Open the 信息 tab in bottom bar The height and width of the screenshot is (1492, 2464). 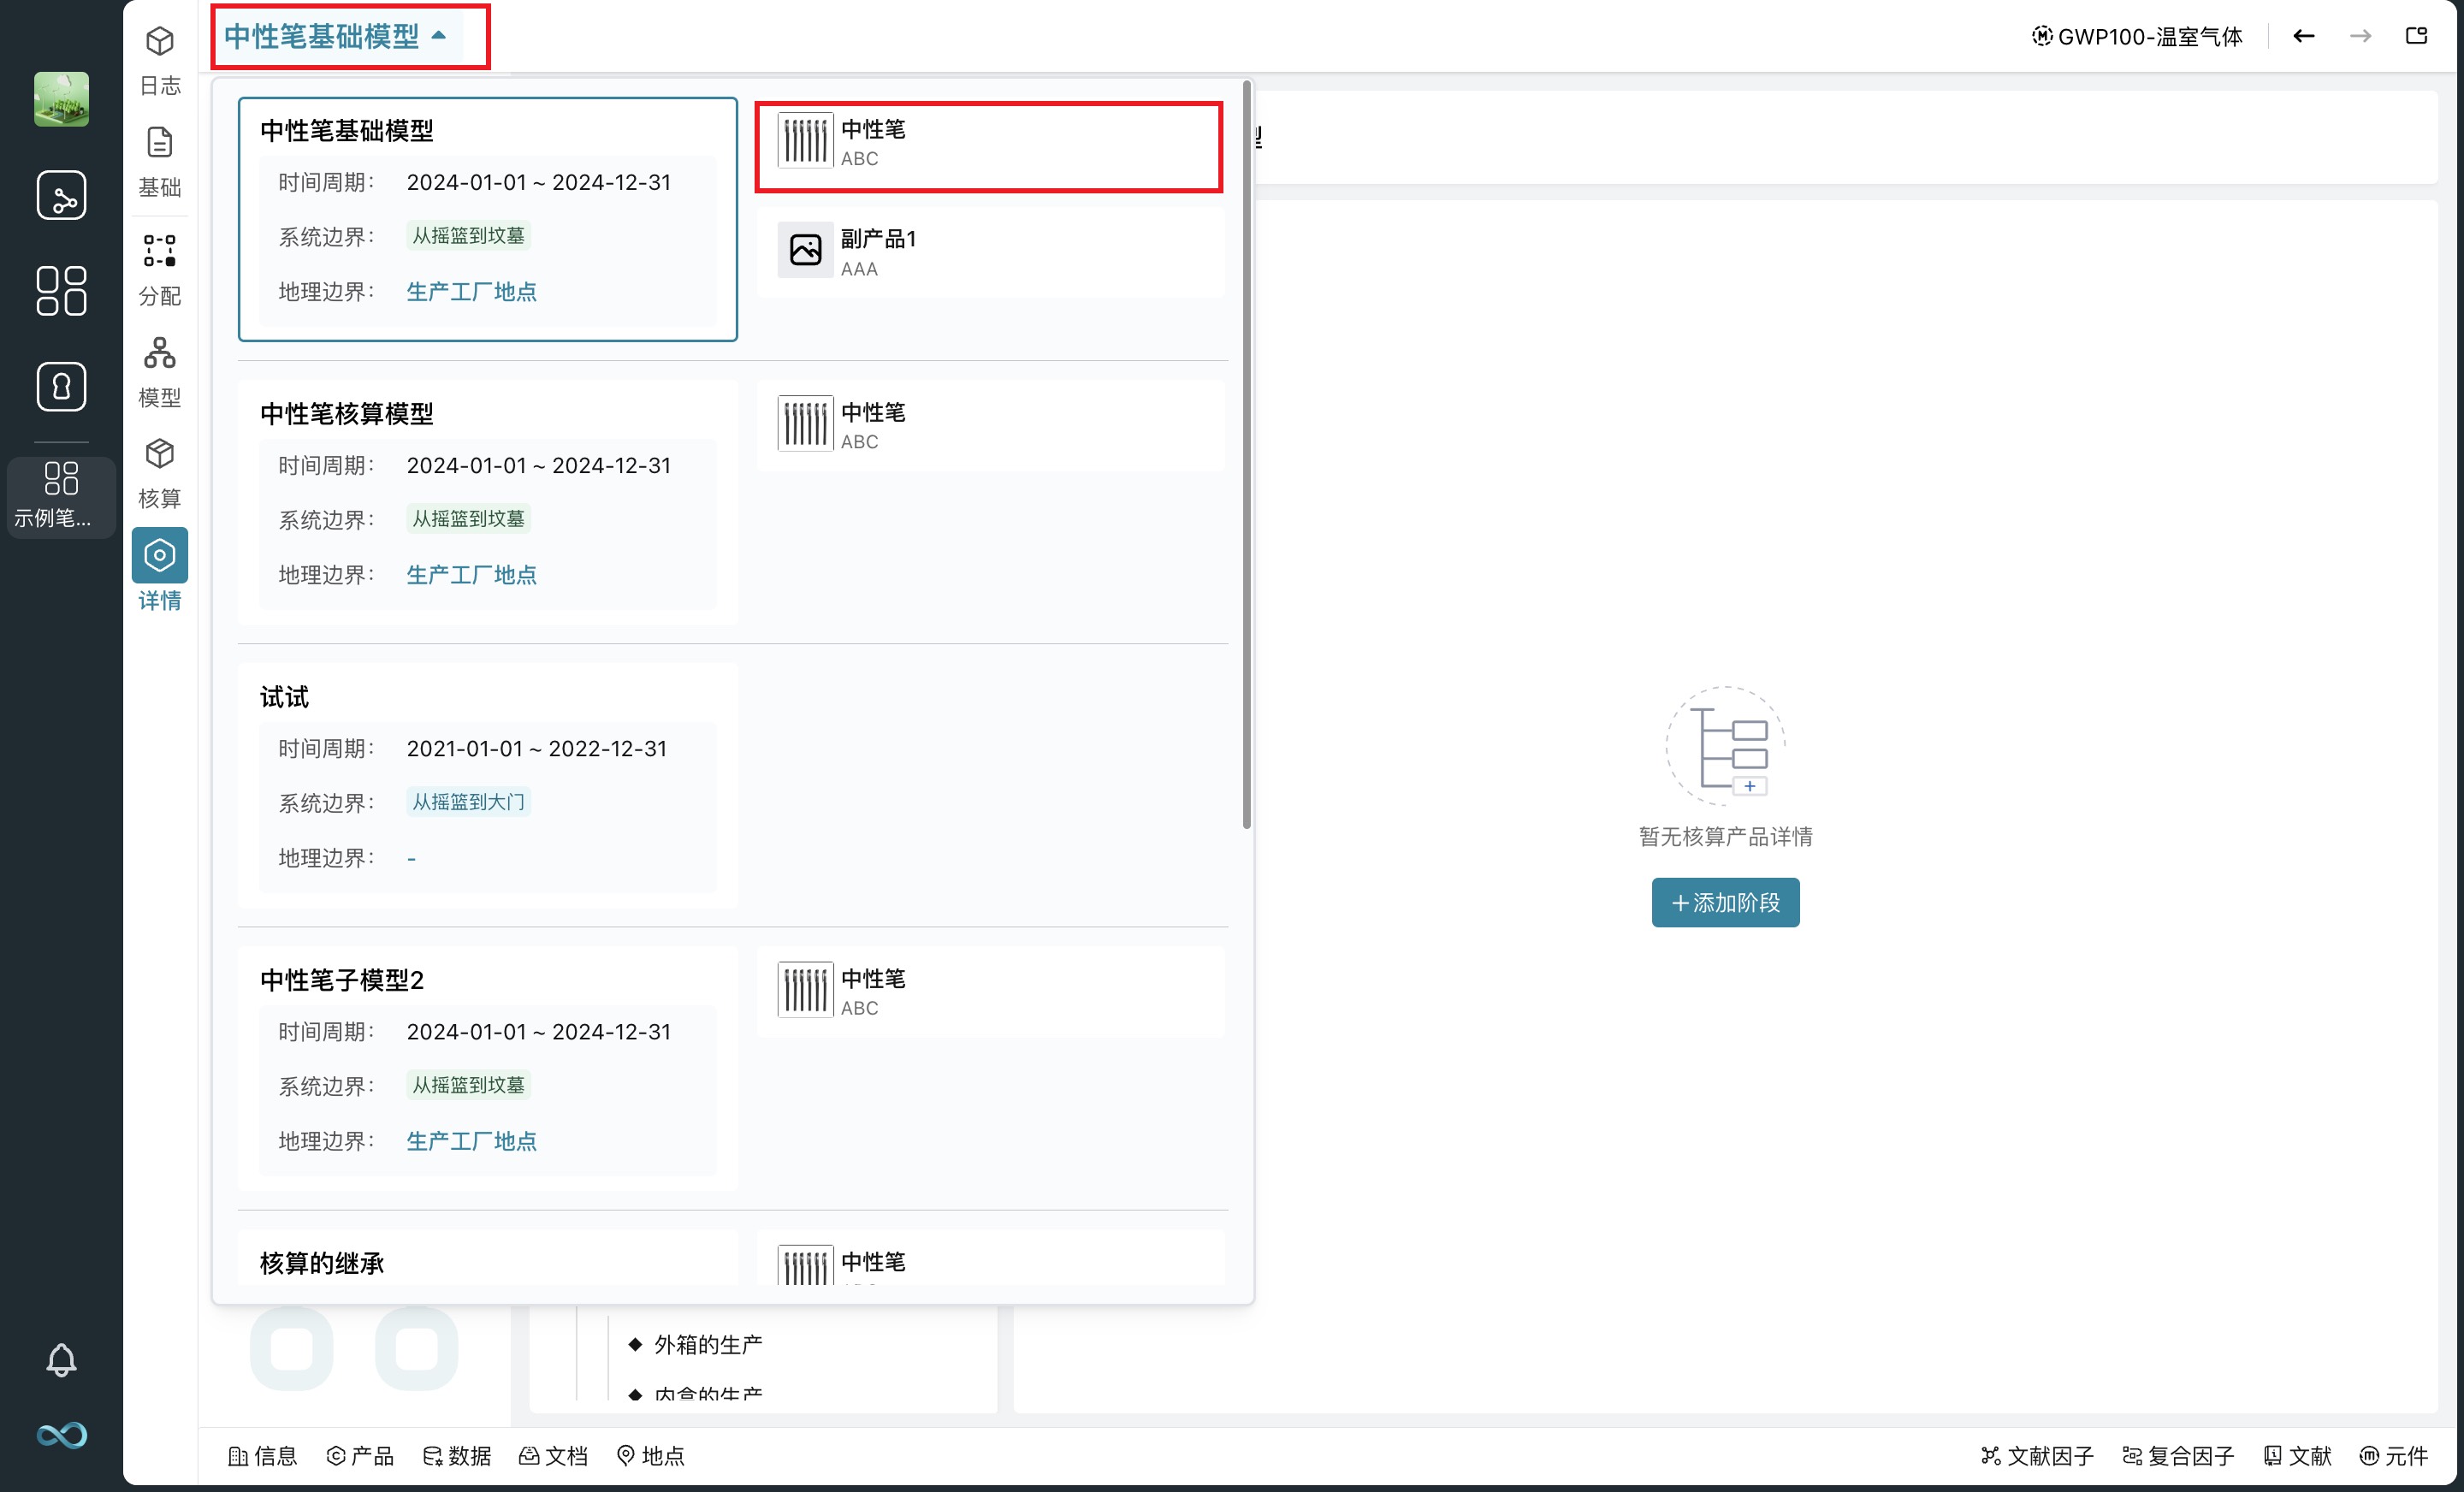pos(263,1455)
